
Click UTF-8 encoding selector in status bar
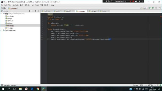[150, 85]
